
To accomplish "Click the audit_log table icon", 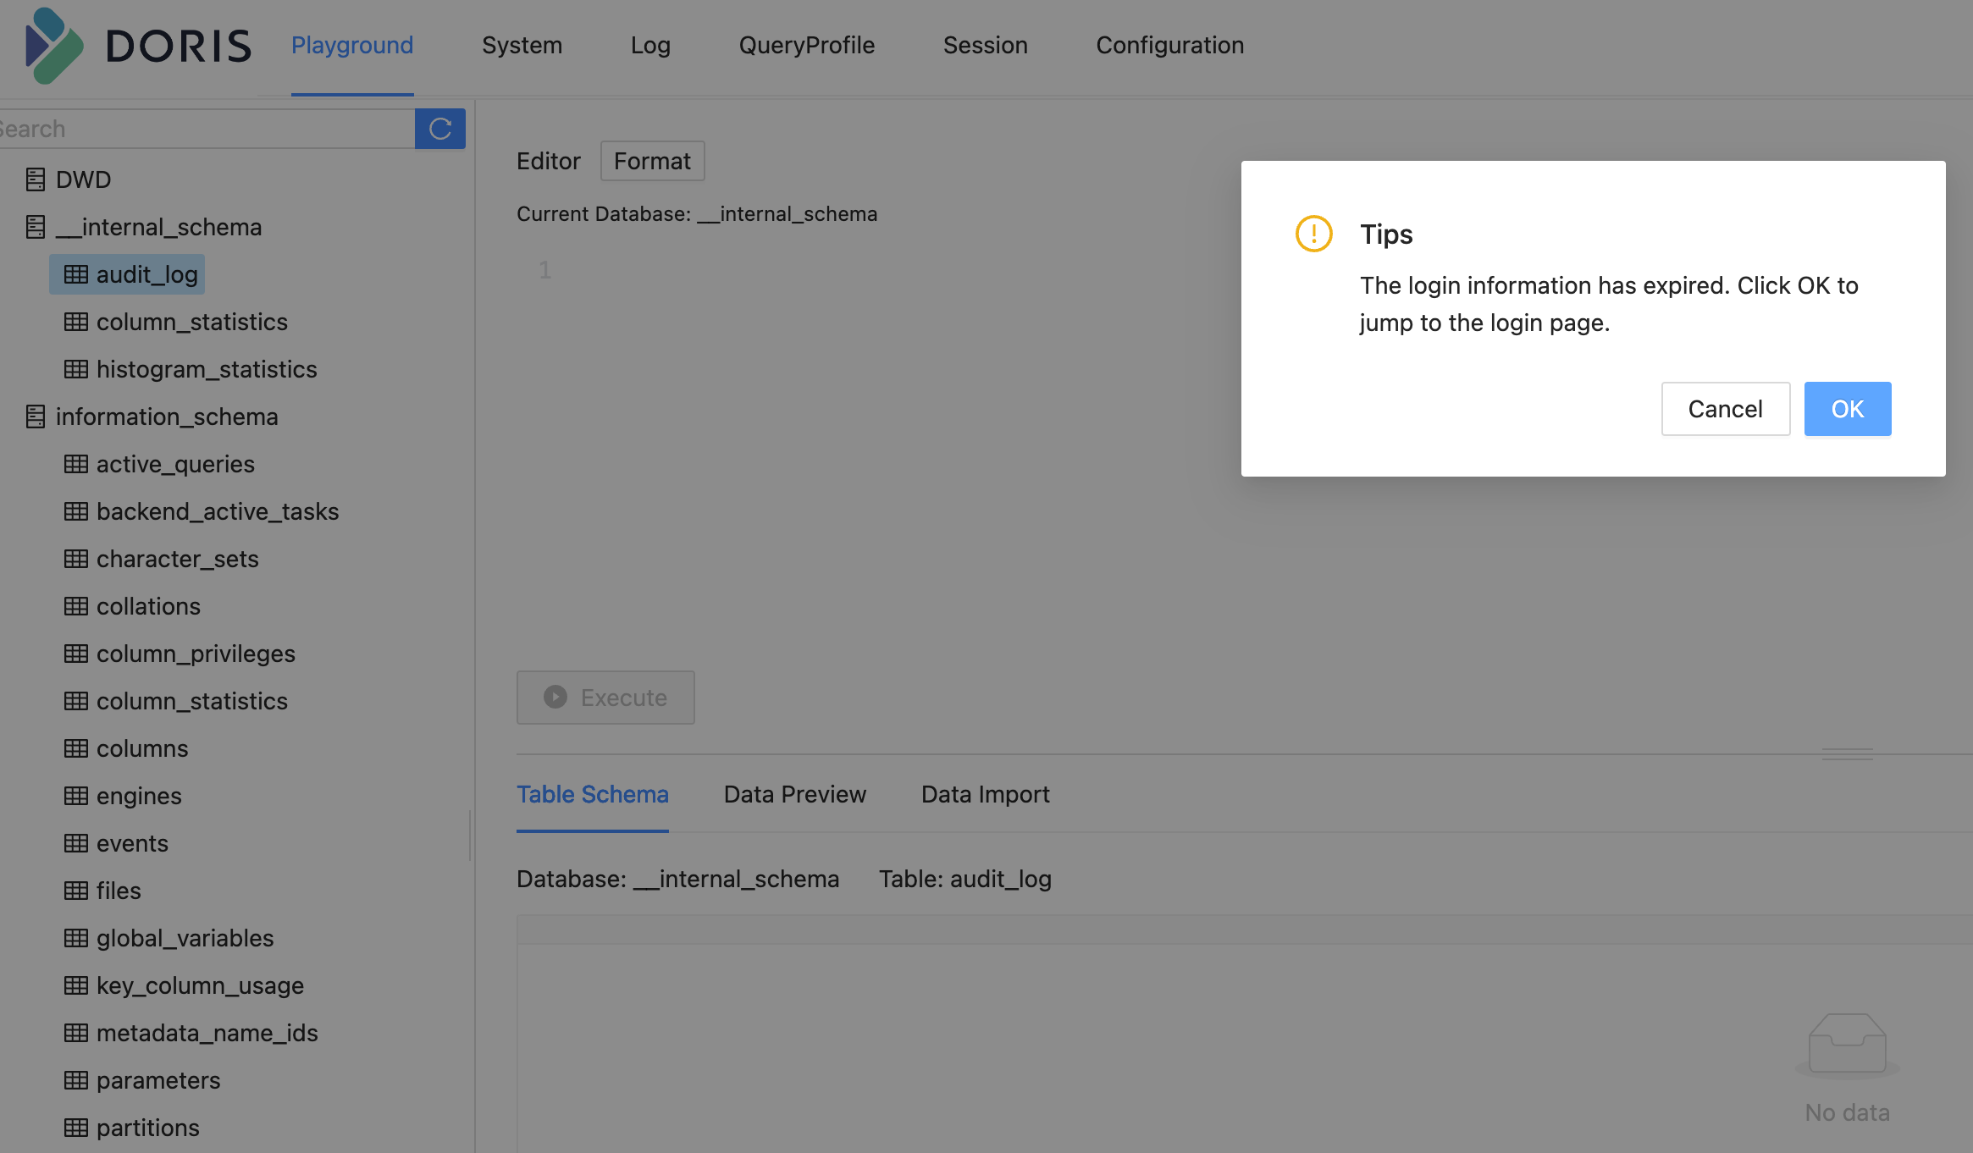I will (76, 274).
